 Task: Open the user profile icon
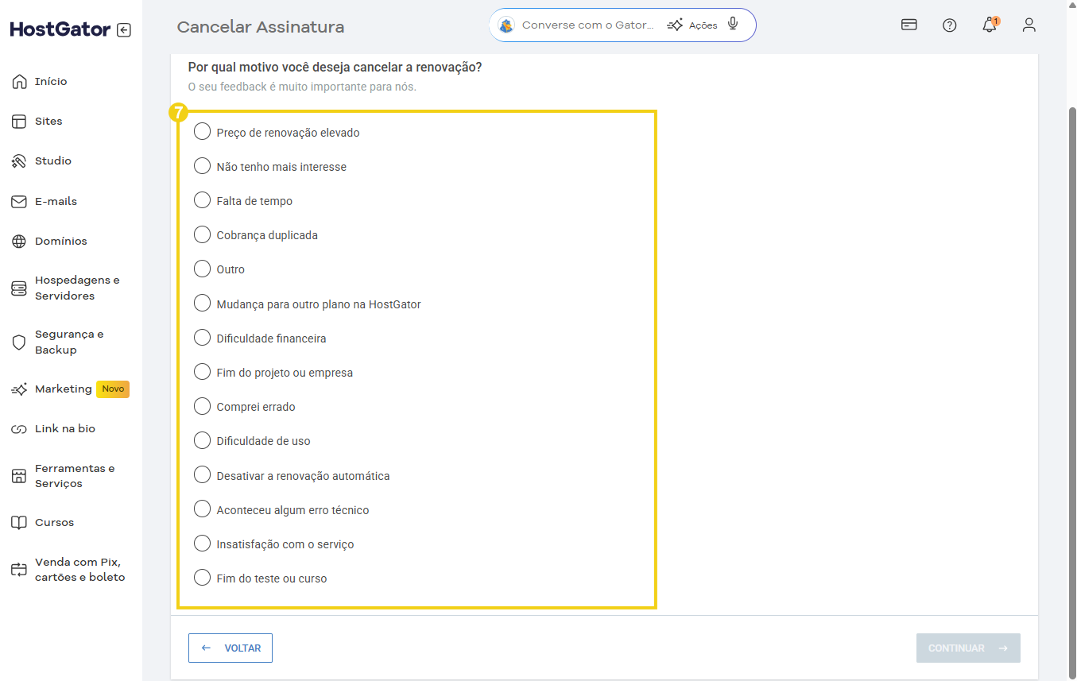tap(1029, 25)
